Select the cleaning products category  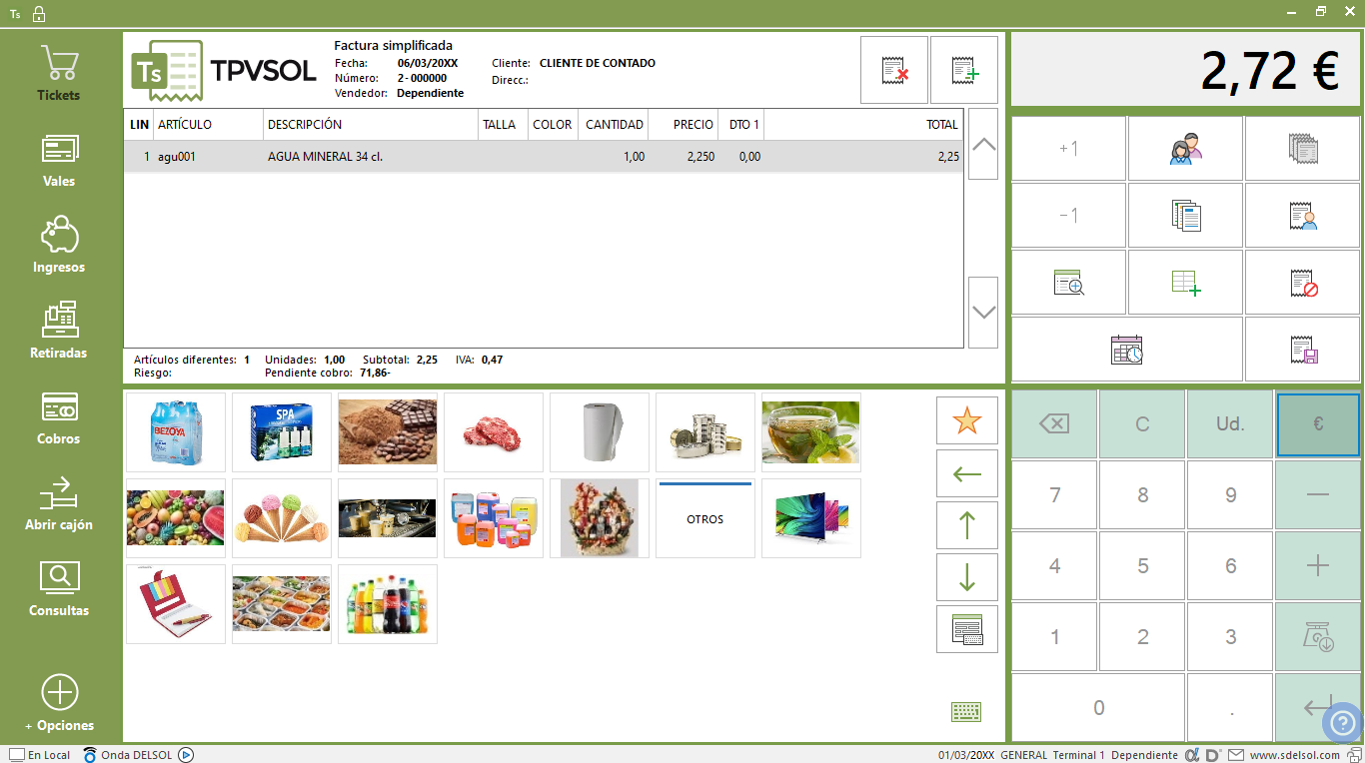[494, 518]
